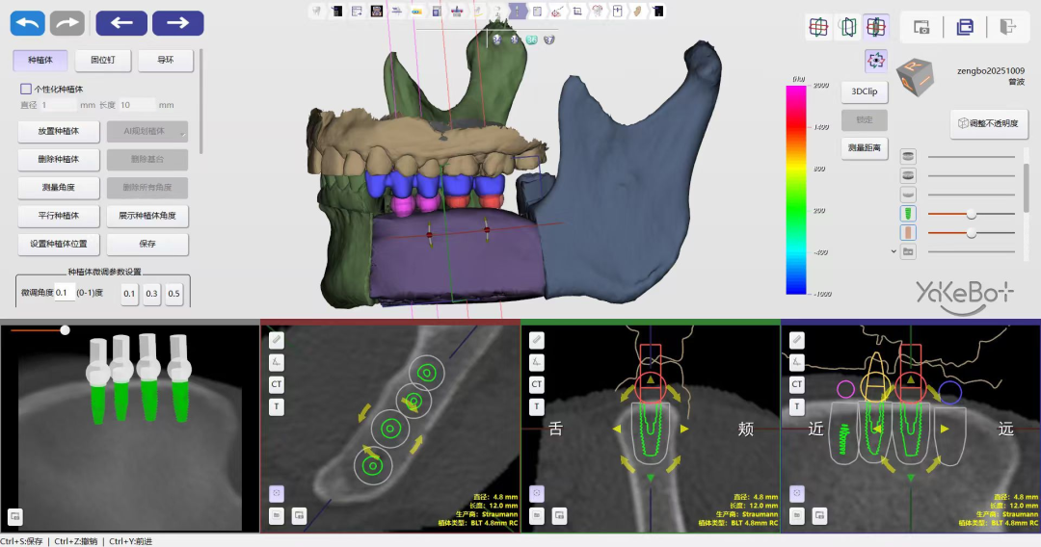Expand the folder layer chevron in opacity list
Image resolution: width=1041 pixels, height=547 pixels.
click(893, 251)
